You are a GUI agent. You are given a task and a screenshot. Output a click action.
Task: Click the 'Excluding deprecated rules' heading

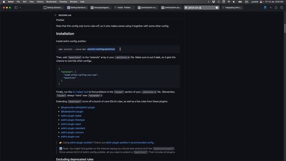[x=75, y=159]
